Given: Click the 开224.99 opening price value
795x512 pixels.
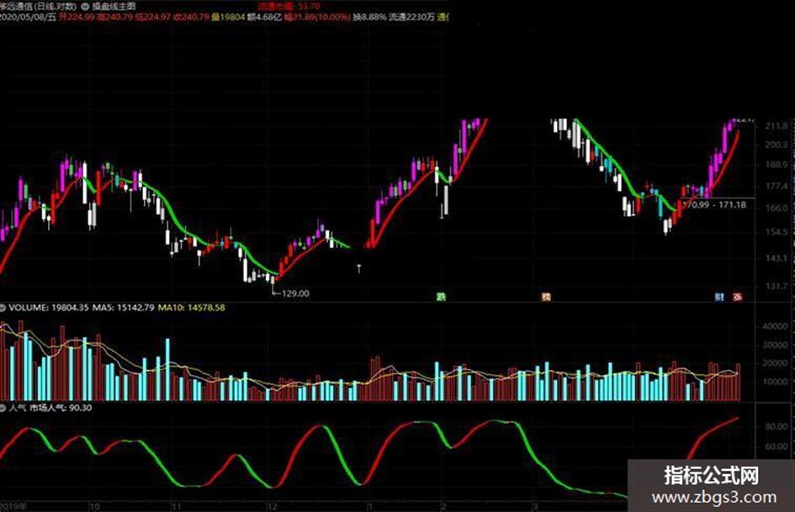Looking at the screenshot, I should [x=77, y=17].
